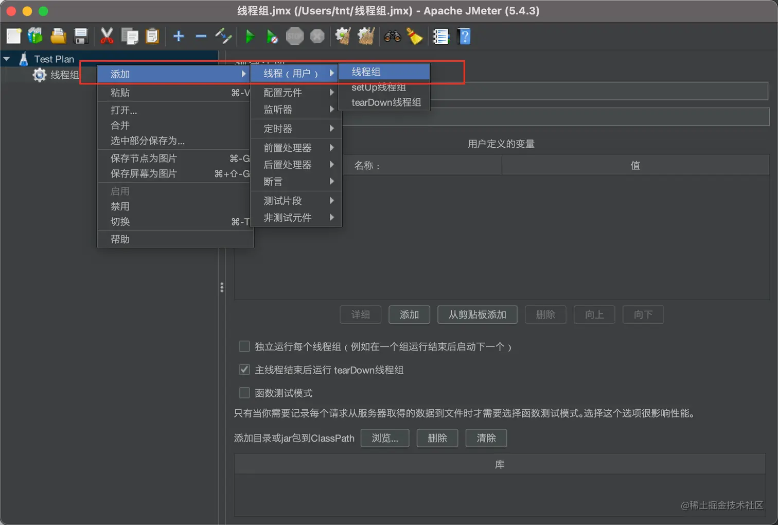The height and width of the screenshot is (525, 778).
Task: Click the Open file folder icon
Action: pos(58,36)
